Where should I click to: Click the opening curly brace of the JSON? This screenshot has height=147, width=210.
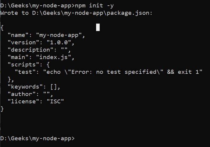[x=2, y=28]
